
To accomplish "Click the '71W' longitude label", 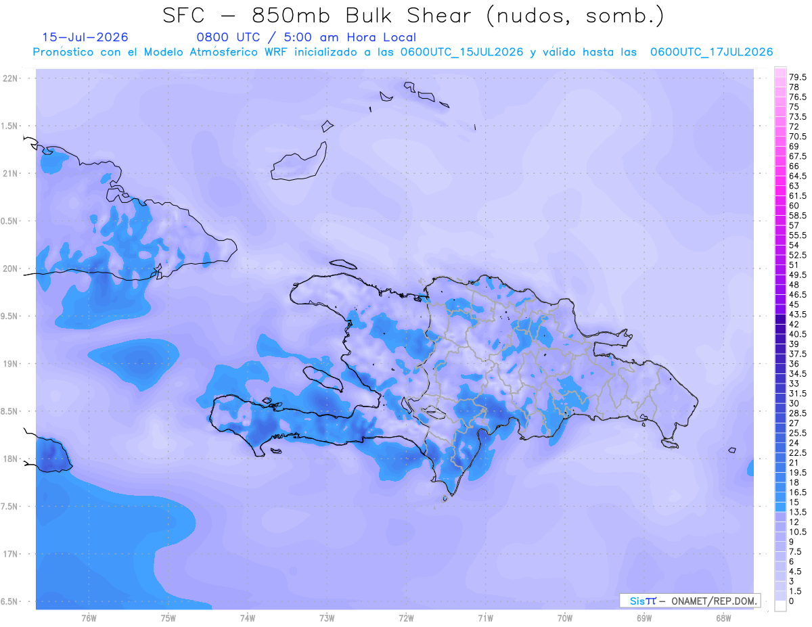I will coord(485,618).
